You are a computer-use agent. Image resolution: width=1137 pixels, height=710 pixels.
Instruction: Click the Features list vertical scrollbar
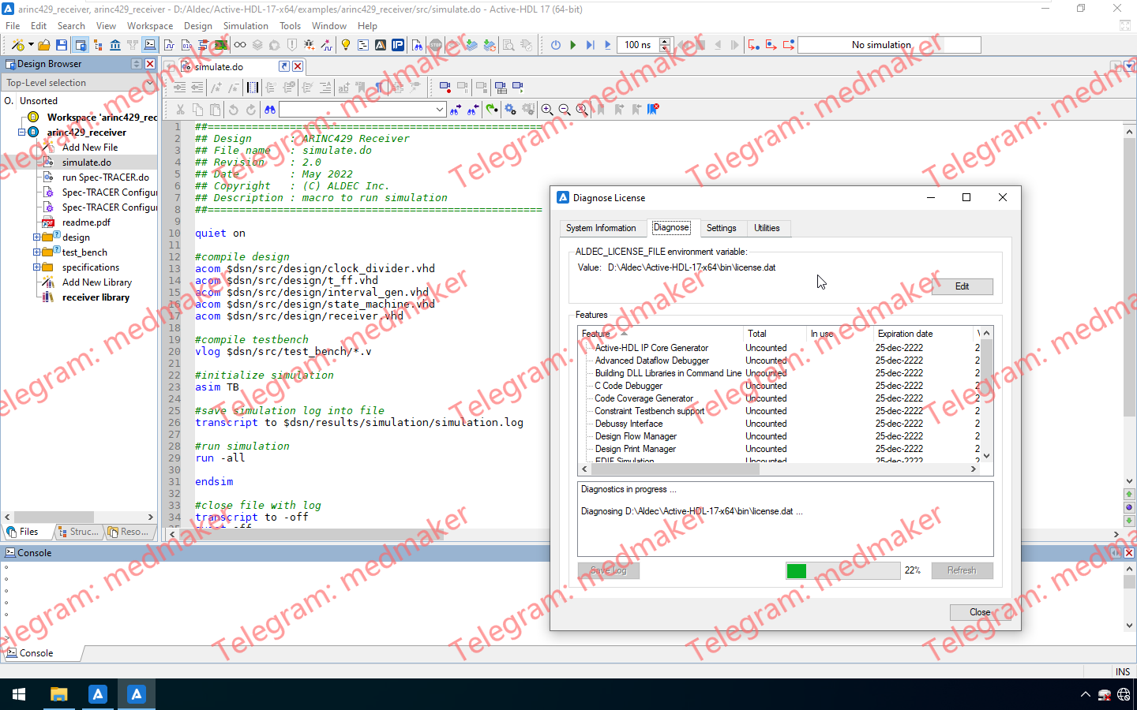(x=986, y=394)
